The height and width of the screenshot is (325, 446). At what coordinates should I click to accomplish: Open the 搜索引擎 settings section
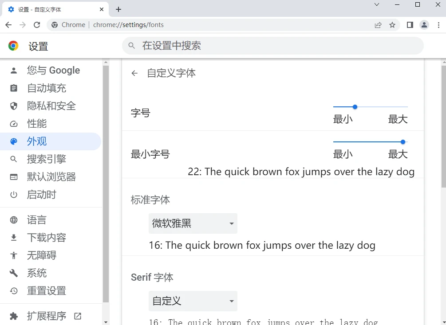[46, 159]
